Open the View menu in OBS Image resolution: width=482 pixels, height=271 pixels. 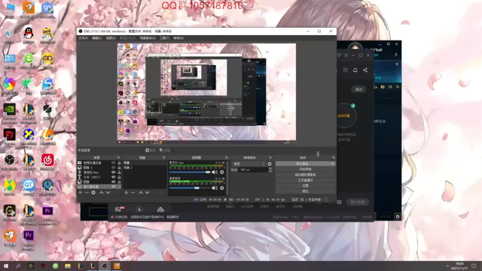point(111,38)
